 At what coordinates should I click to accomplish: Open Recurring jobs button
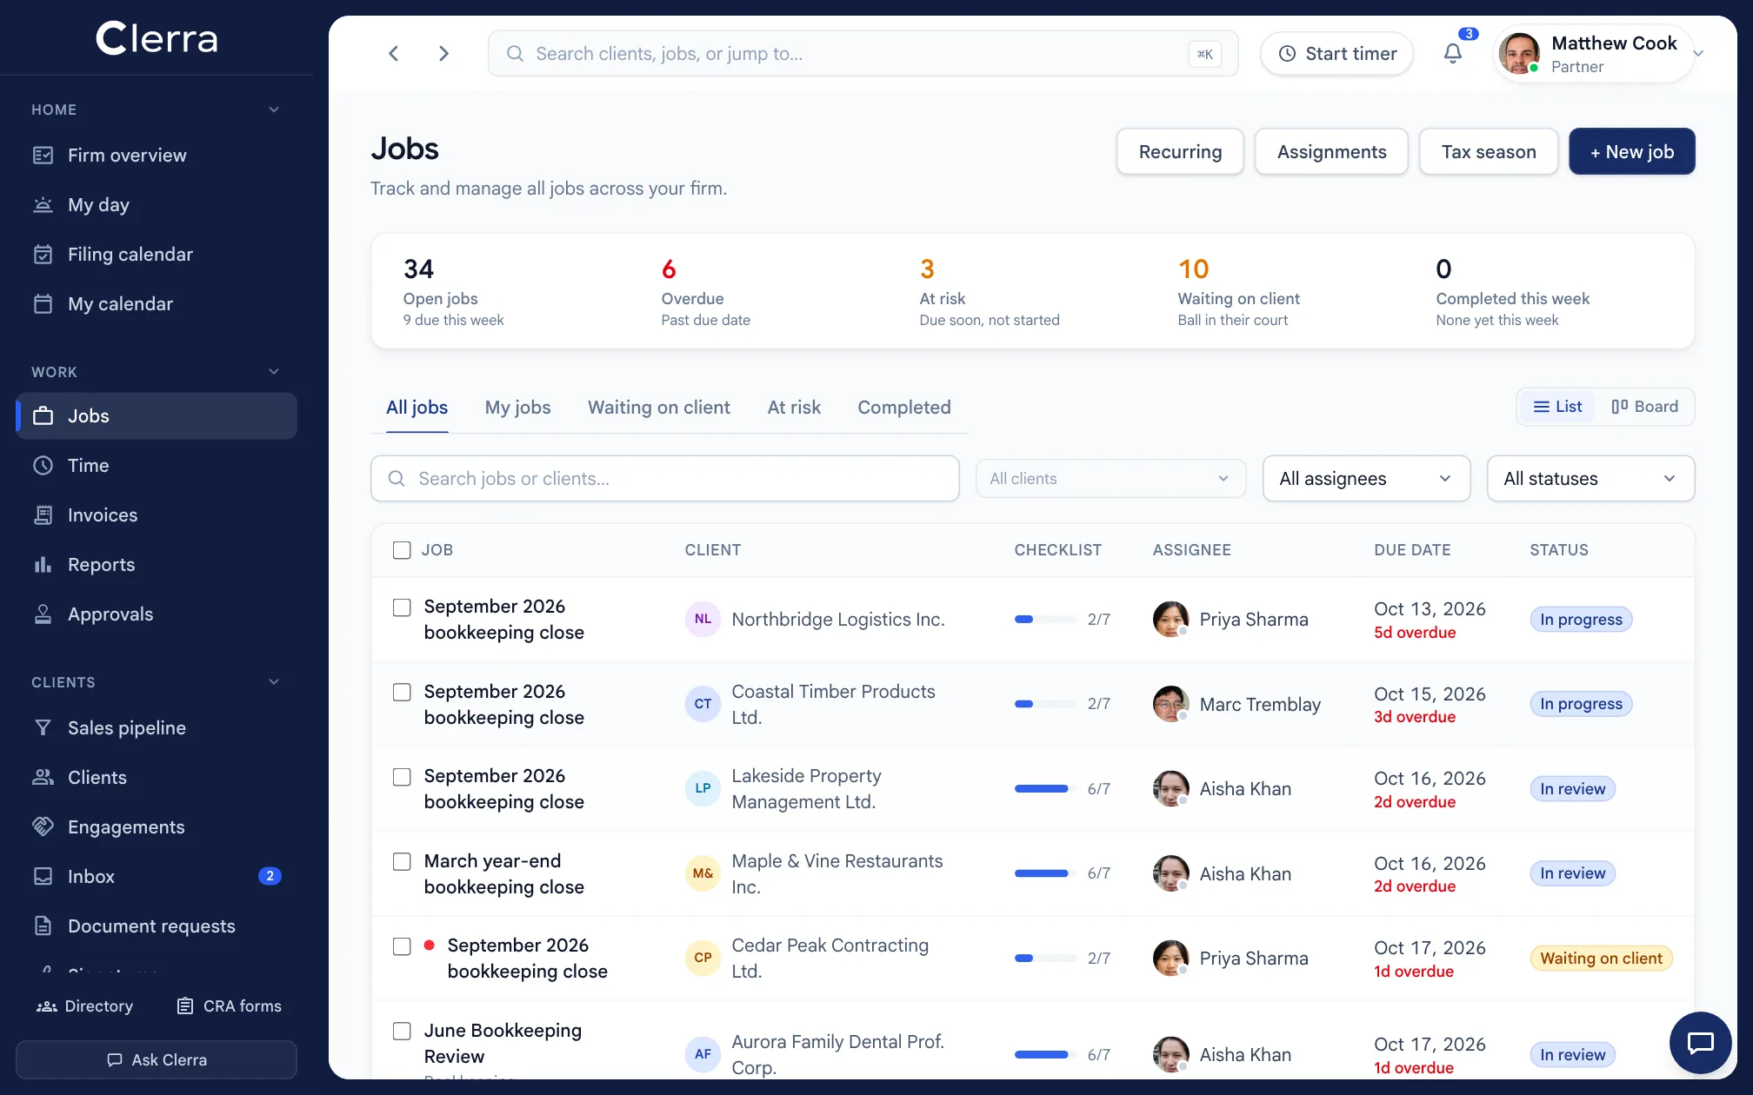[x=1180, y=152]
